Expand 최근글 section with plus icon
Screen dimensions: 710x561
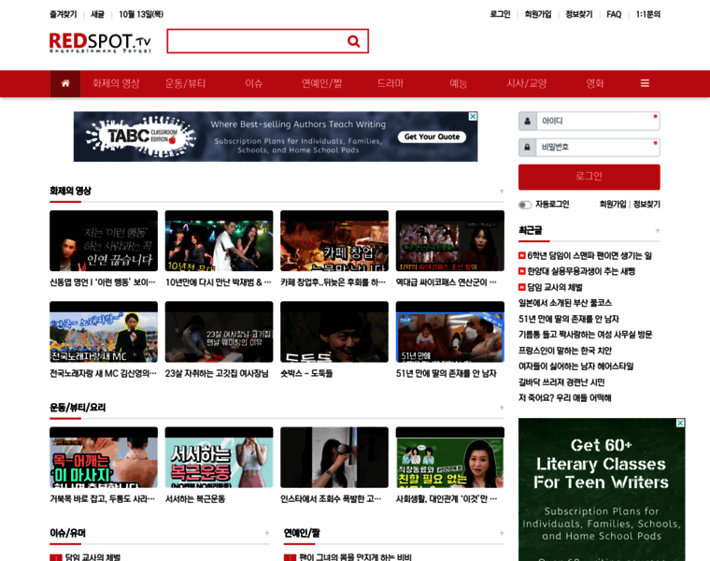coord(657,231)
